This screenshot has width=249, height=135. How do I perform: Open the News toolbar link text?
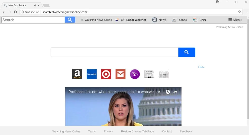point(162,20)
